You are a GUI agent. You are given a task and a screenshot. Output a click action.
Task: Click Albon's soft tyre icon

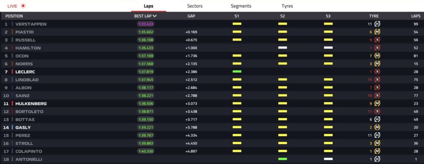tap(377, 88)
